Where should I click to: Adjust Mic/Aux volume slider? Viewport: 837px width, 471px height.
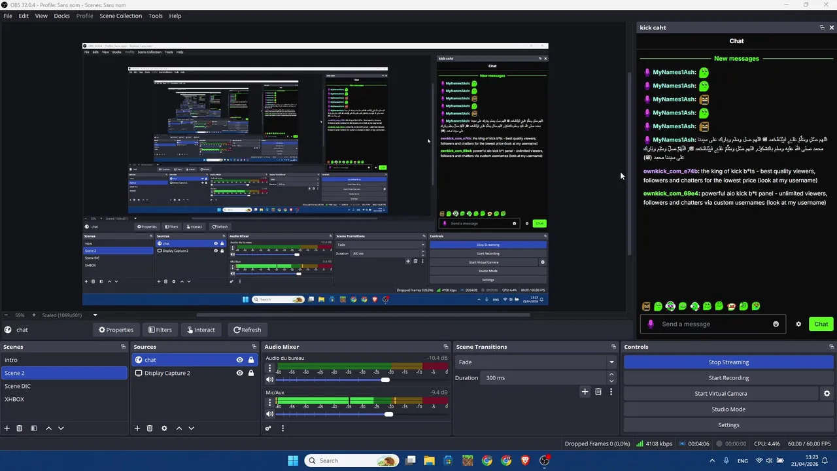389,414
